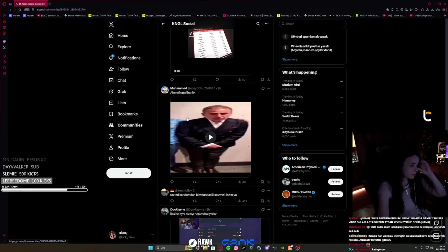This screenshot has height=252, width=448.
Task: Click the X logo in the sidebar
Action: point(111,24)
